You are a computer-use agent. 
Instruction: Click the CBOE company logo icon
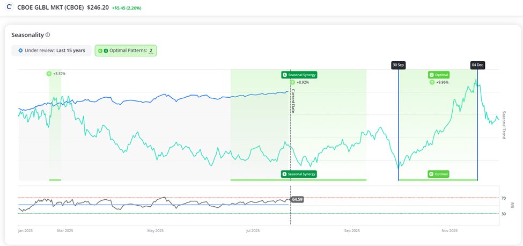[x=9, y=8]
